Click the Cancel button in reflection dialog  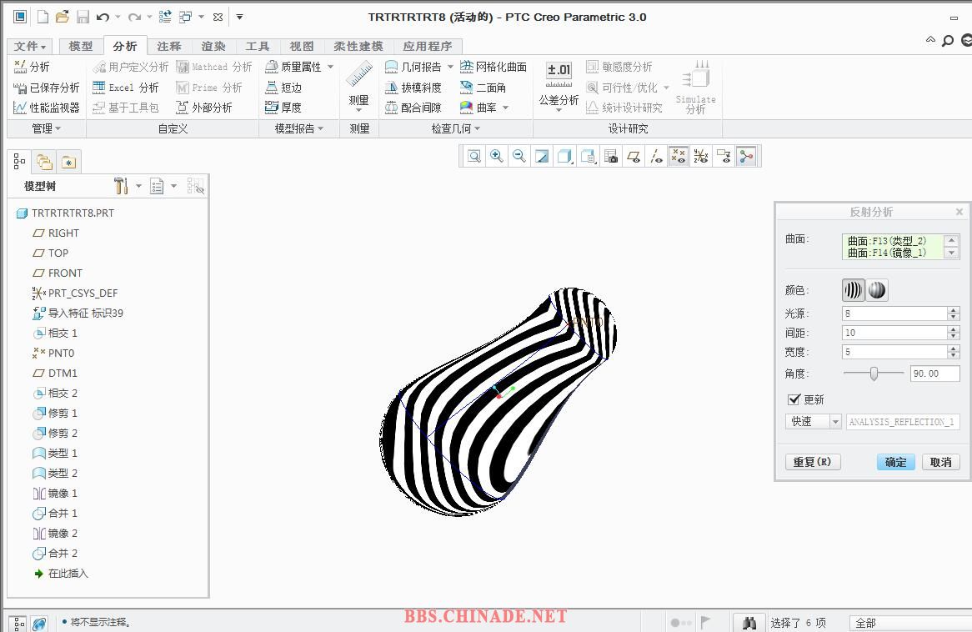point(941,462)
